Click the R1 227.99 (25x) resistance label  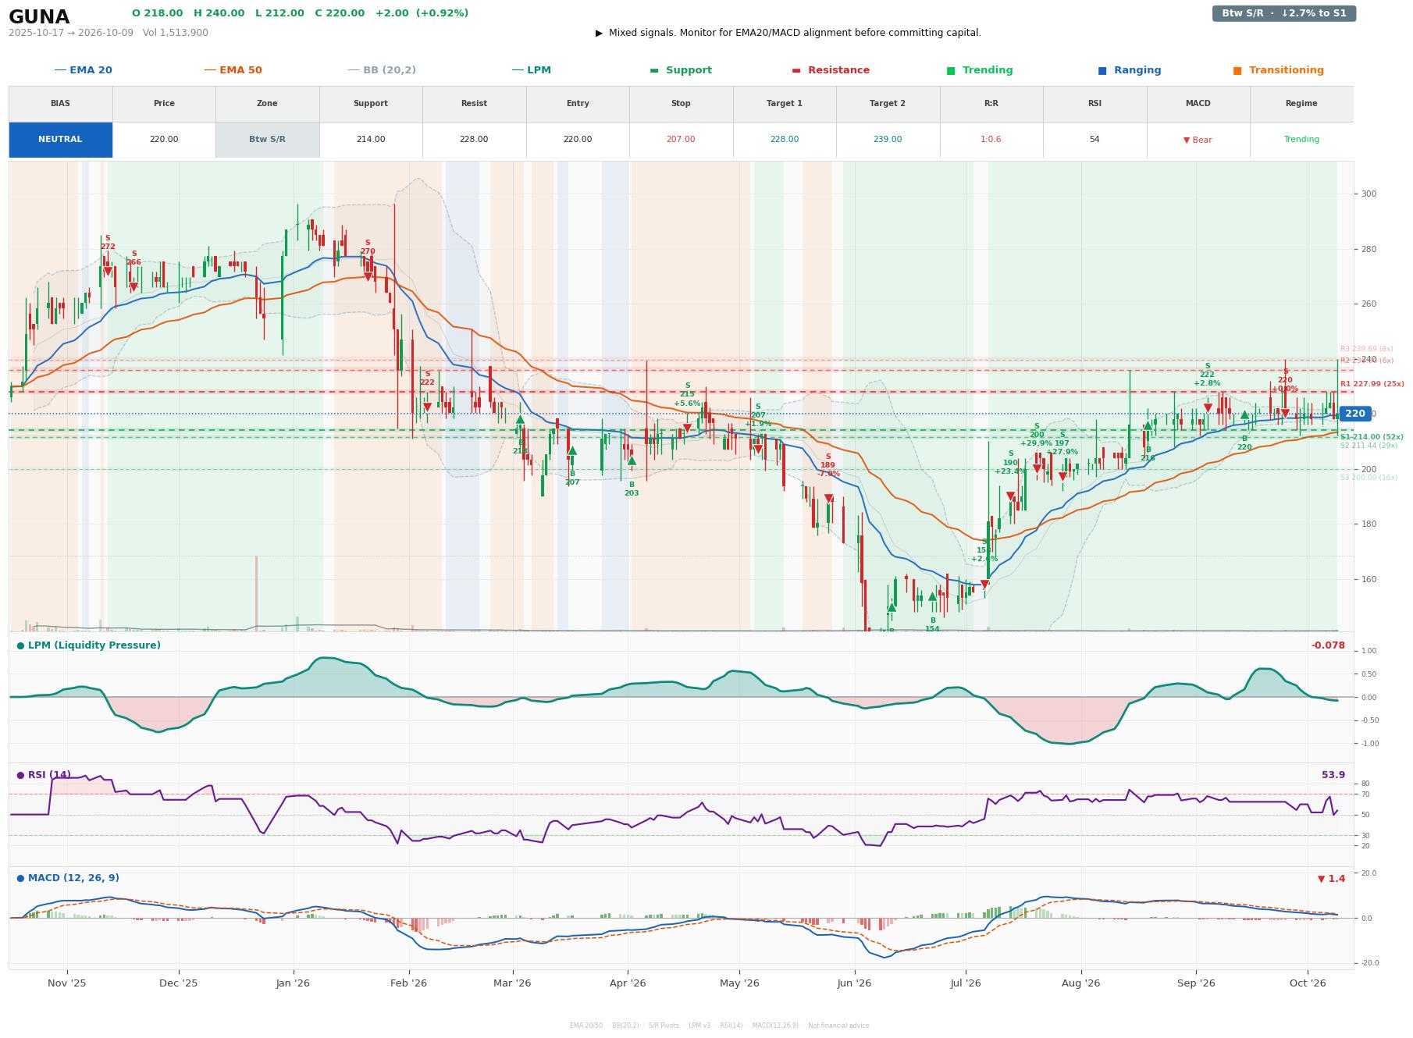1371,384
